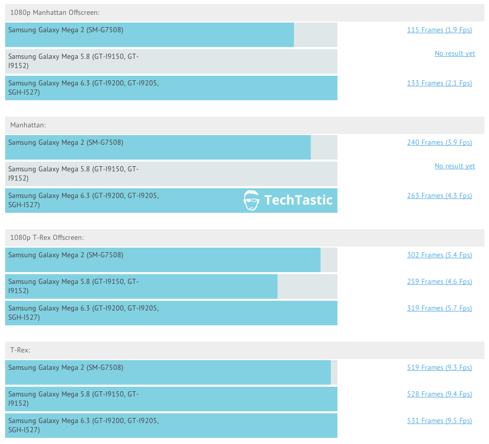Click Galaxy Mega 6.3 bar in 1080p T-Rex Offscreen

pyautogui.click(x=171, y=313)
